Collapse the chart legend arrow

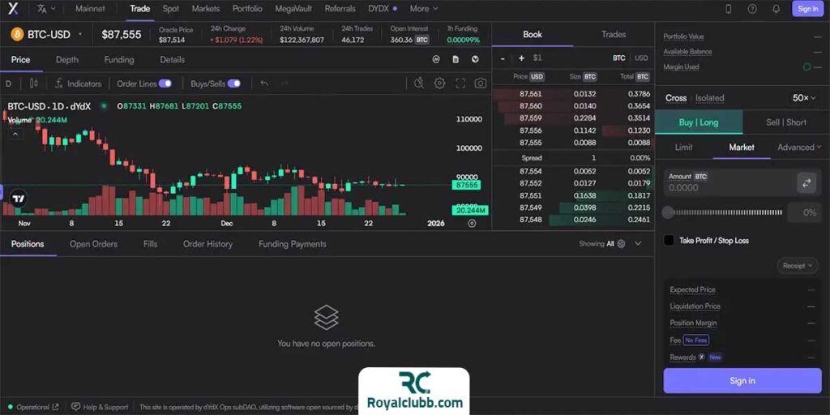15,134
